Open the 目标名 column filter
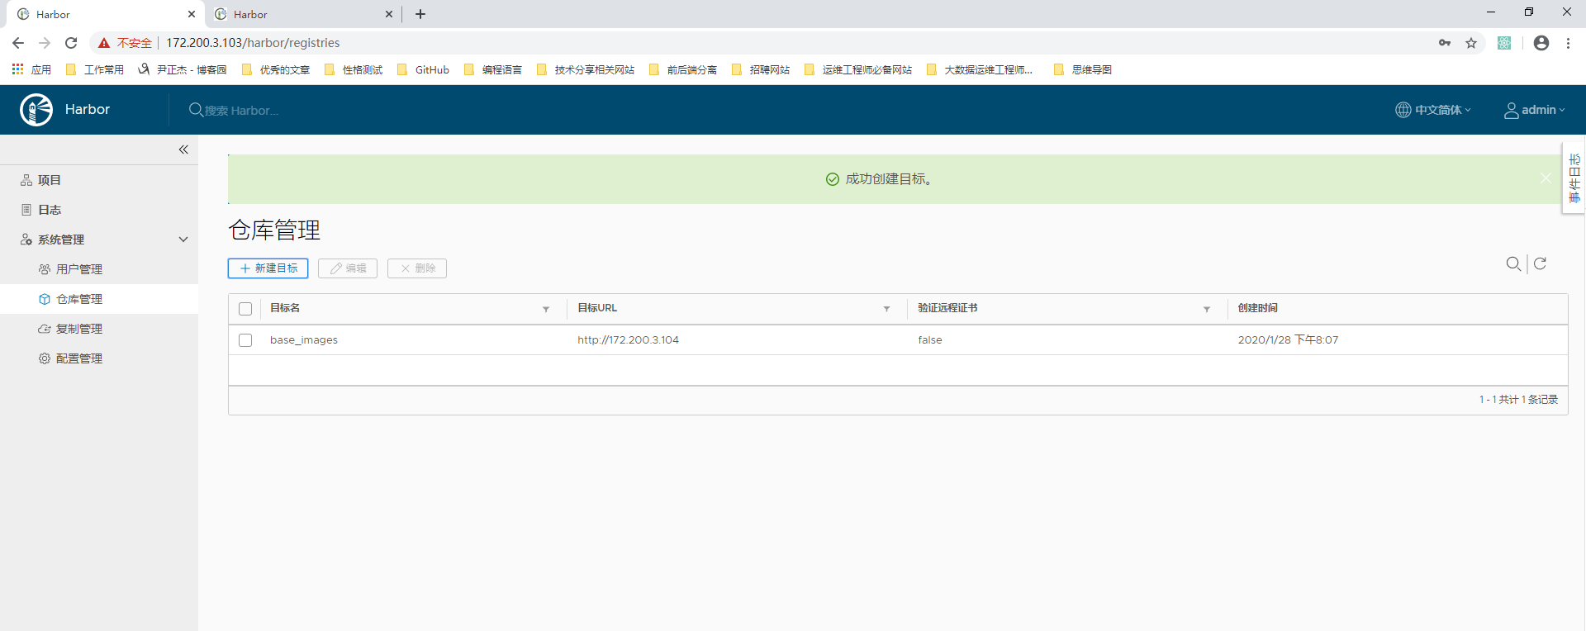1586x631 pixels. [546, 309]
